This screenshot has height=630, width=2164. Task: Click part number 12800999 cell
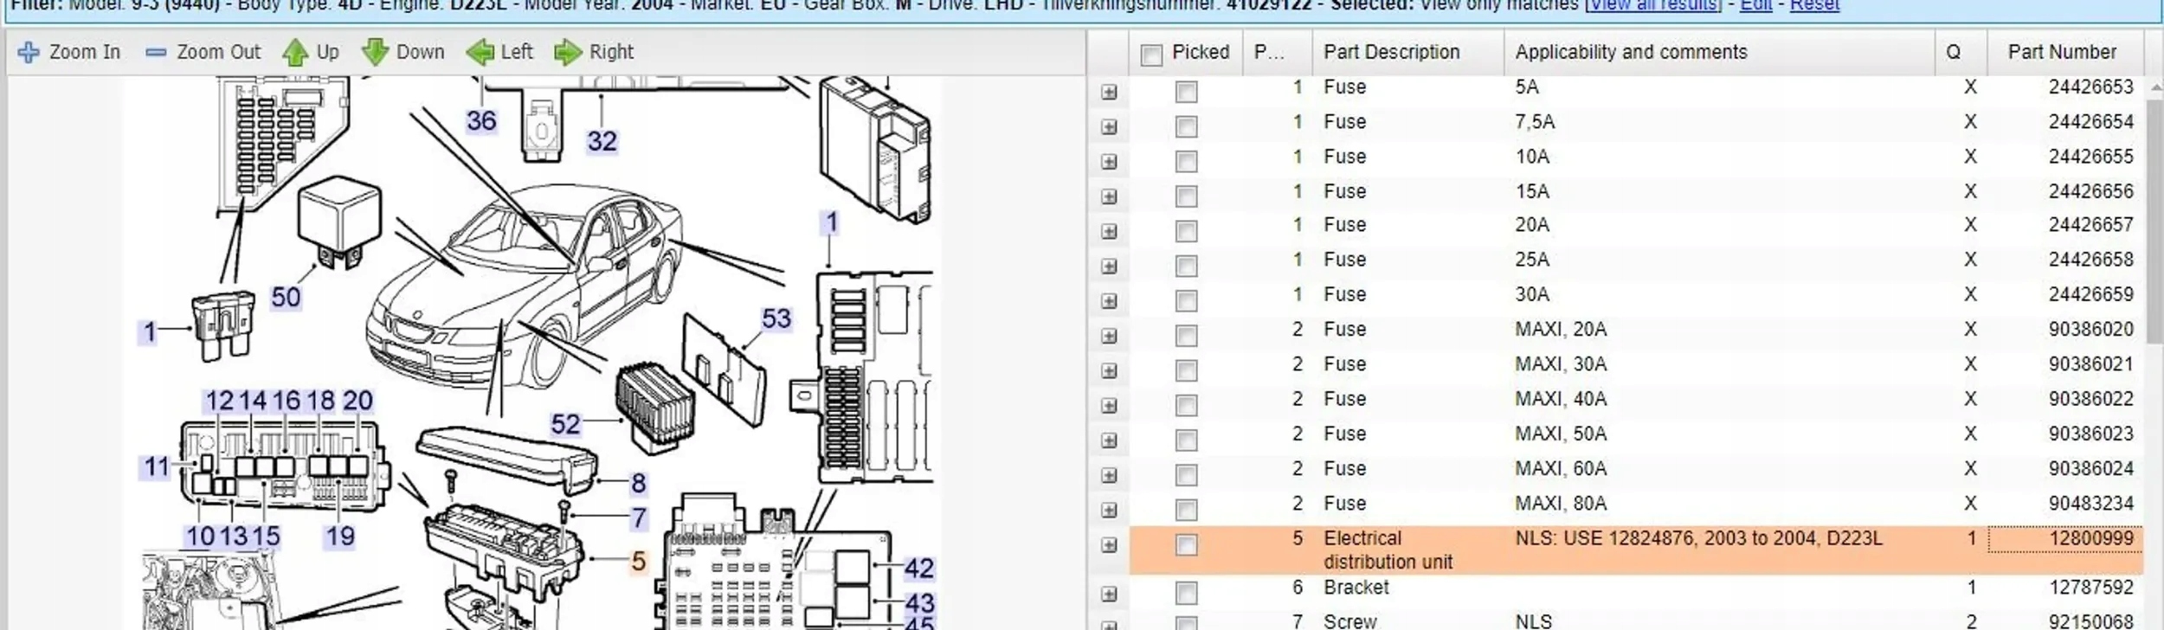coord(2065,539)
